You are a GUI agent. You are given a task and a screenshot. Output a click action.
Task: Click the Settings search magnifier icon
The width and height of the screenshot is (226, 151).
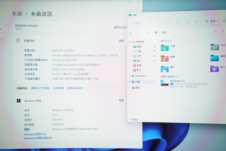[1, 29]
